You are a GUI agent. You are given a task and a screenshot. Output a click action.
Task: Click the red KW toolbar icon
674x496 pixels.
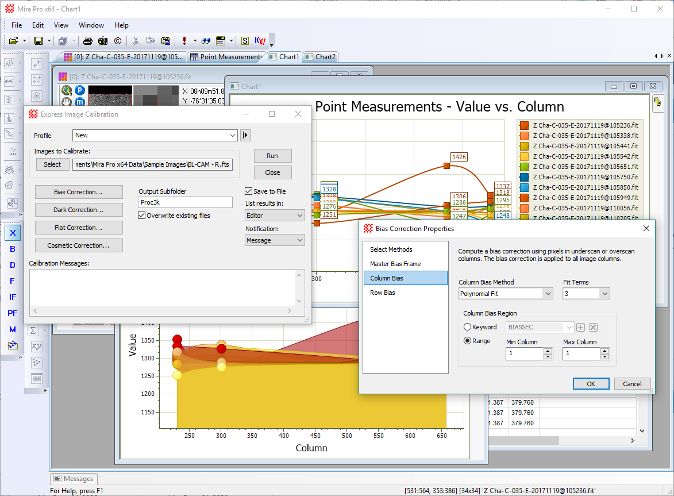click(x=260, y=41)
